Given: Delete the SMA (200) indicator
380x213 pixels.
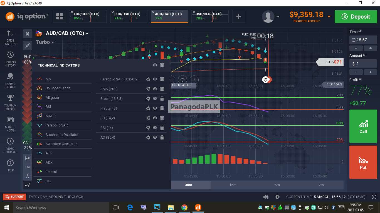Looking at the screenshot, I should point(162,89).
